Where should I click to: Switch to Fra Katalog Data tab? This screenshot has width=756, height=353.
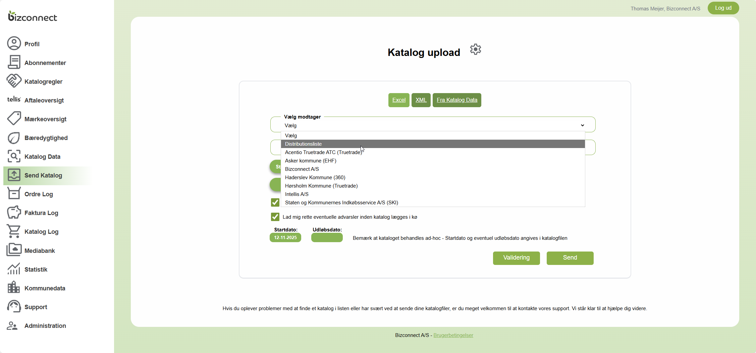click(x=457, y=100)
